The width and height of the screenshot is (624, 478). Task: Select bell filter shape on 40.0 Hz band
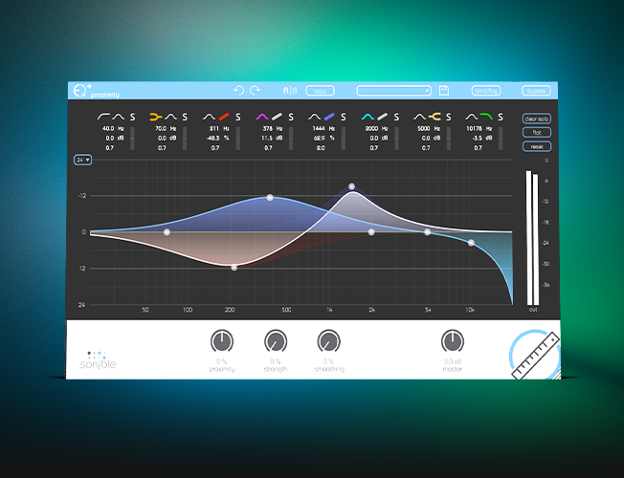(x=118, y=117)
